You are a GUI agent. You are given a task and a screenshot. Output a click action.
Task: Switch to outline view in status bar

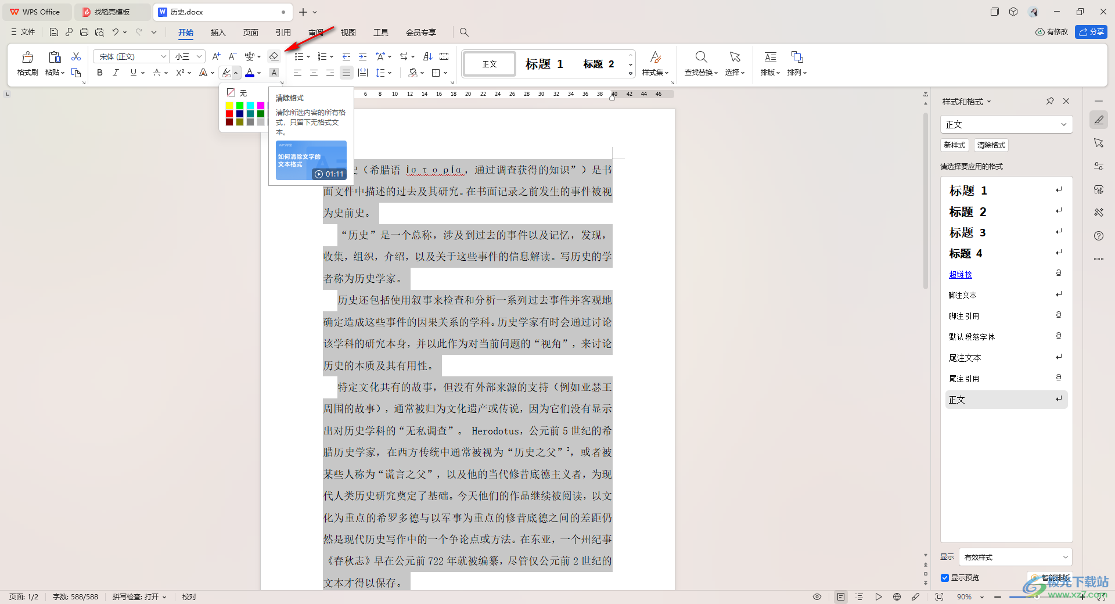(859, 596)
